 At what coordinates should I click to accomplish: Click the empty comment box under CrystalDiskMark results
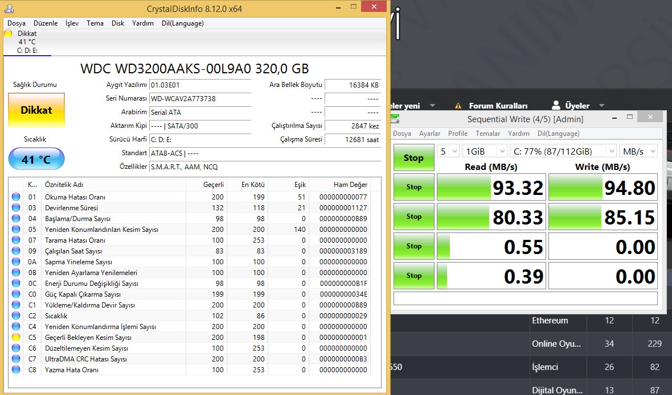tap(526, 298)
